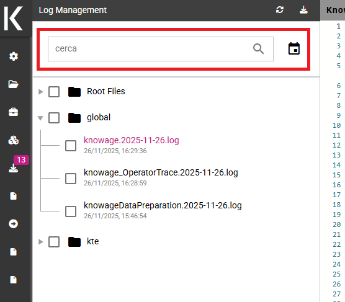The width and height of the screenshot is (345, 302).
Task: Open the briefcase icon in sidebar
Action: [14, 112]
